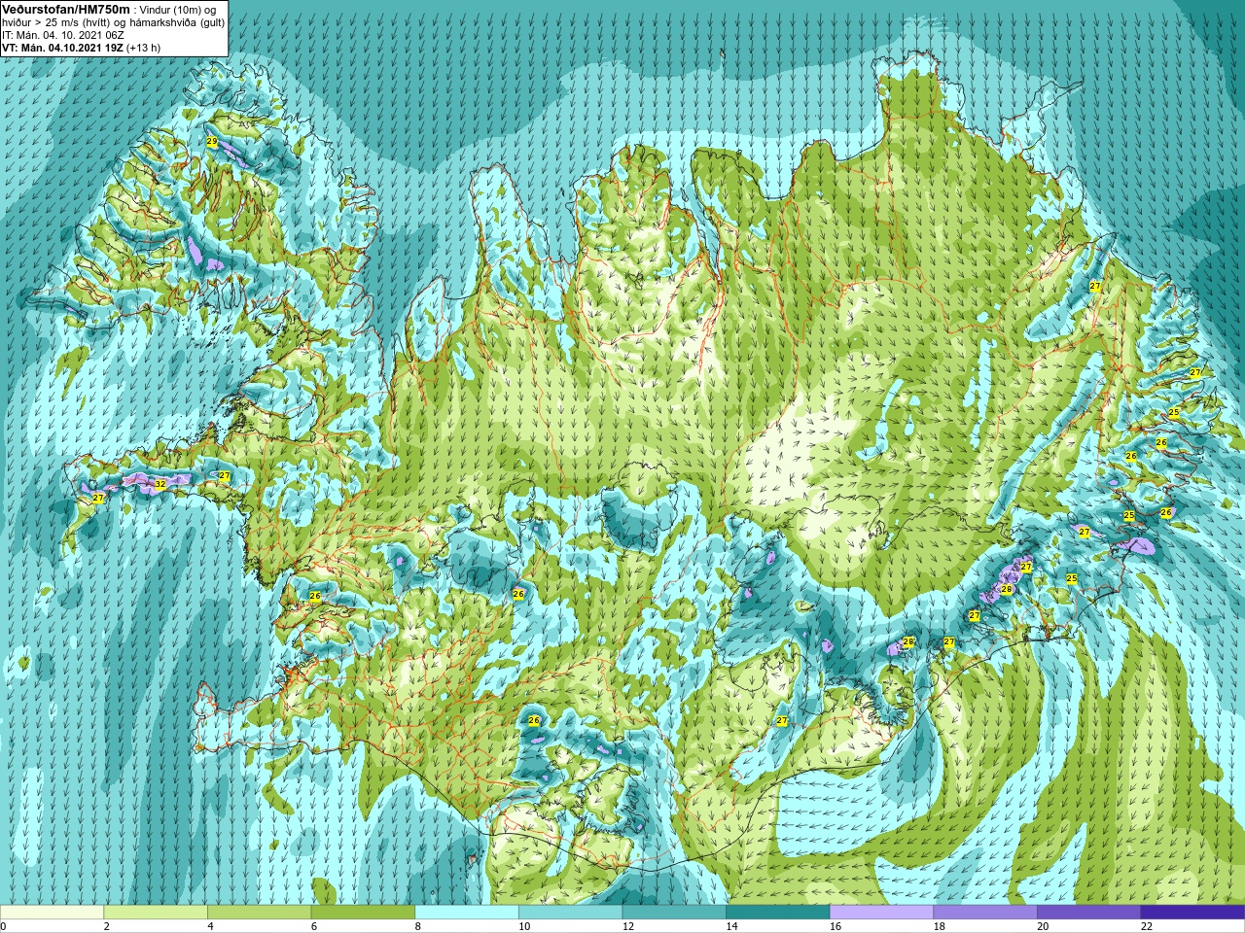Click the 'IT: Mán. 04. 10. 2021 06Z' line
The width and height of the screenshot is (1245, 933).
click(x=63, y=35)
